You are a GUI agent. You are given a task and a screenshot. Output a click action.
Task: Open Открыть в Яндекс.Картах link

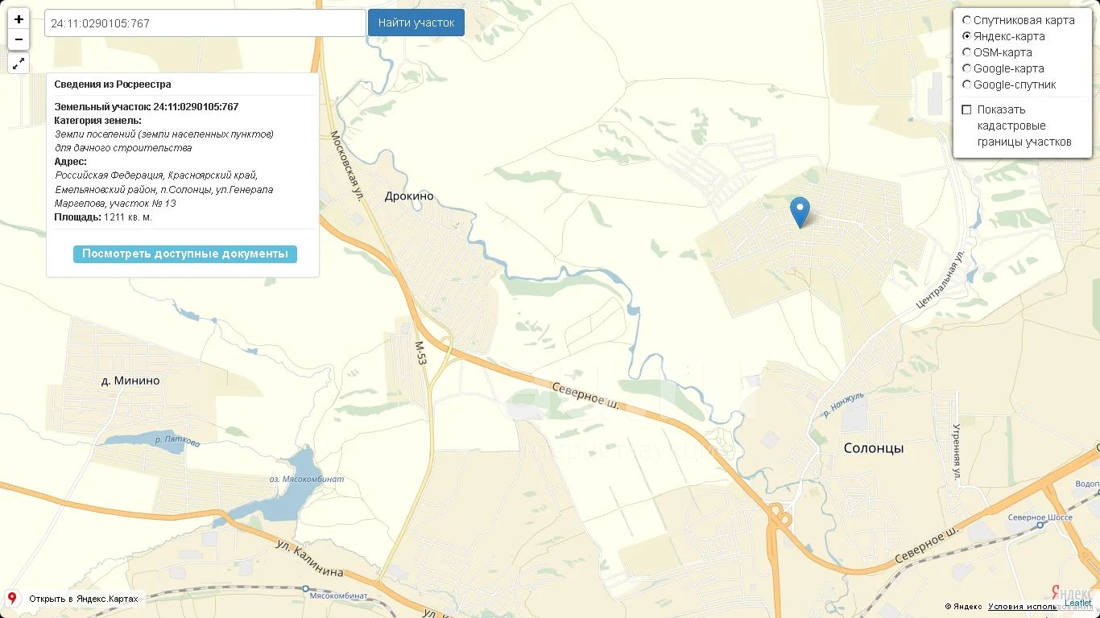coord(84,599)
